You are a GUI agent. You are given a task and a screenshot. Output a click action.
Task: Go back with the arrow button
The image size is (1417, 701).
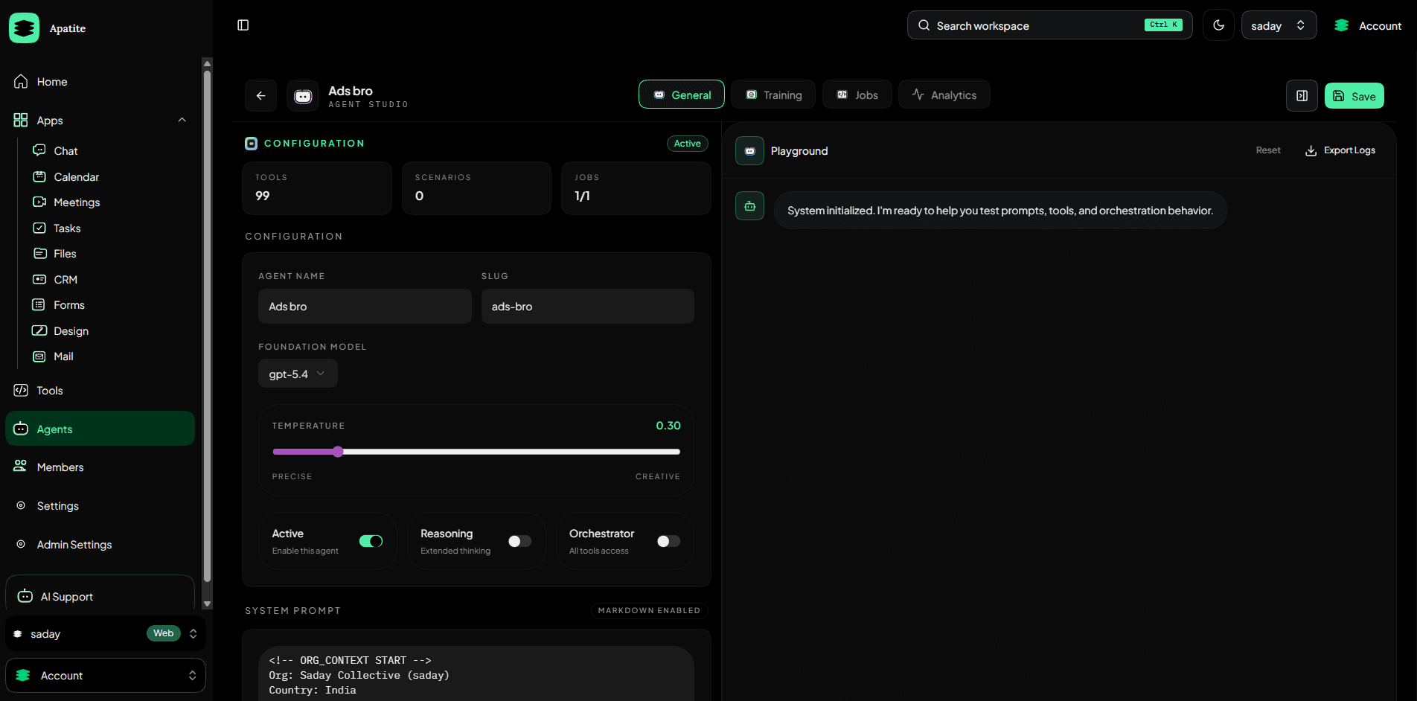point(260,95)
